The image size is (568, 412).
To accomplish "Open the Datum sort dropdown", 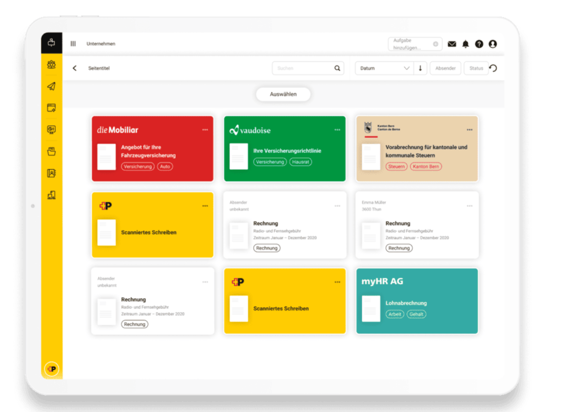I will pos(385,68).
